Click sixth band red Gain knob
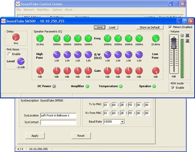195x152 pixels. coord(118,71)
